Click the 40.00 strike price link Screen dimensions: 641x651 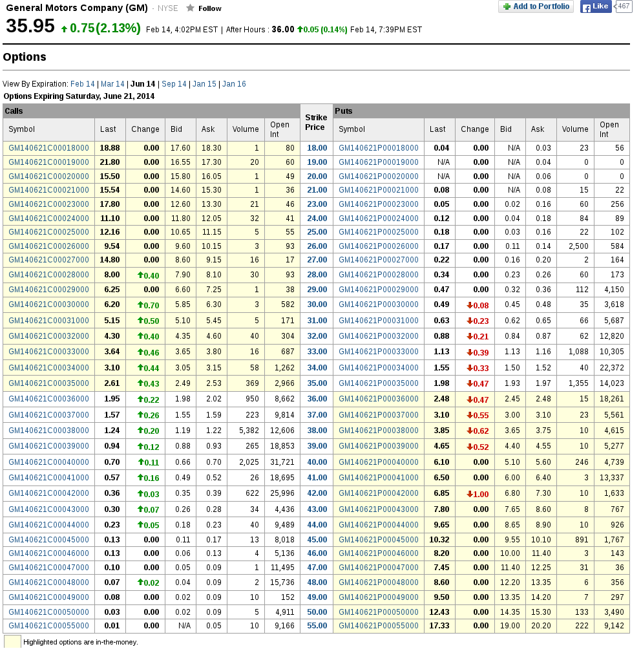(x=317, y=462)
